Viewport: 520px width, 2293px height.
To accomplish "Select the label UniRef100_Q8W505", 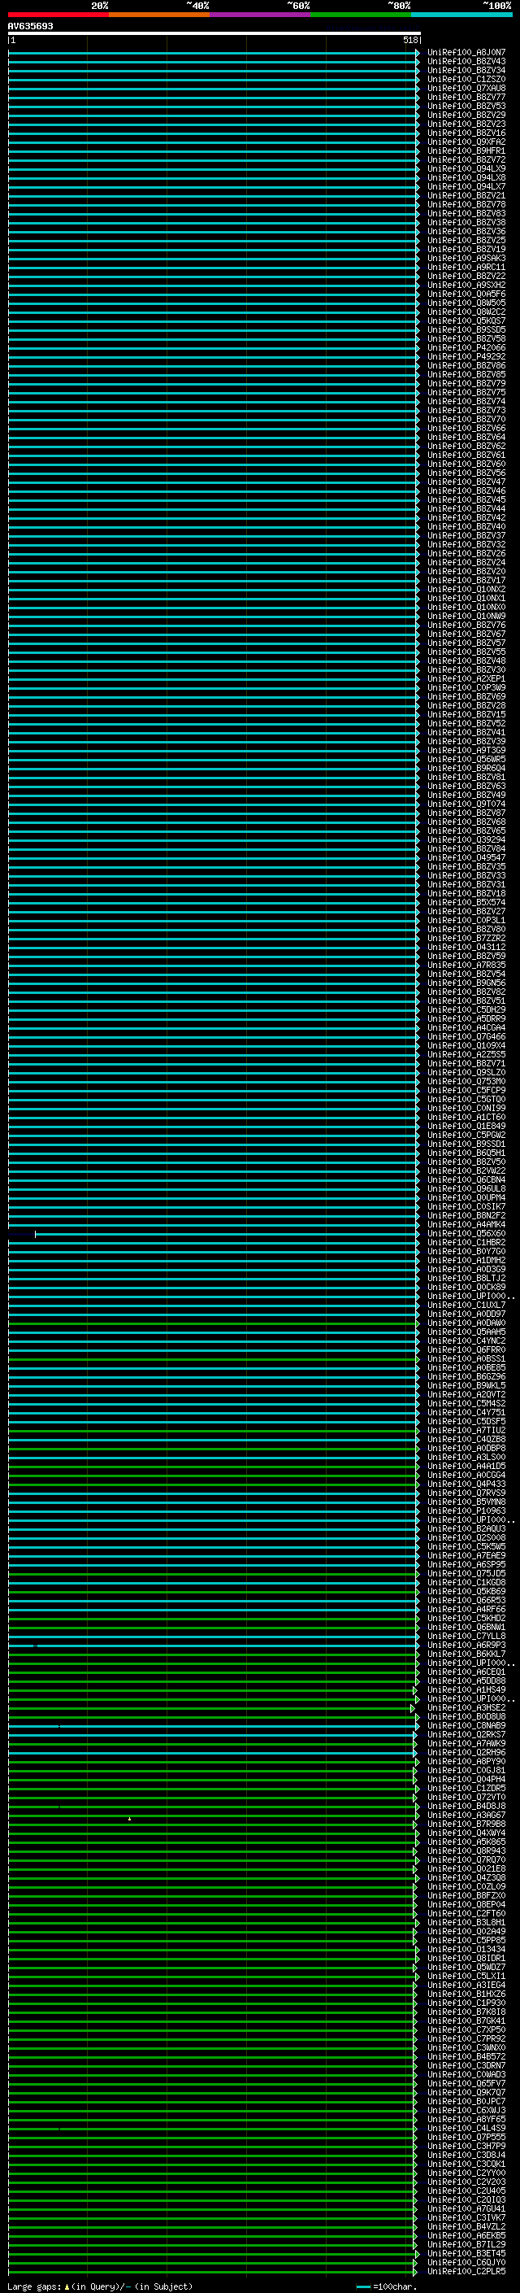I will click(x=466, y=303).
